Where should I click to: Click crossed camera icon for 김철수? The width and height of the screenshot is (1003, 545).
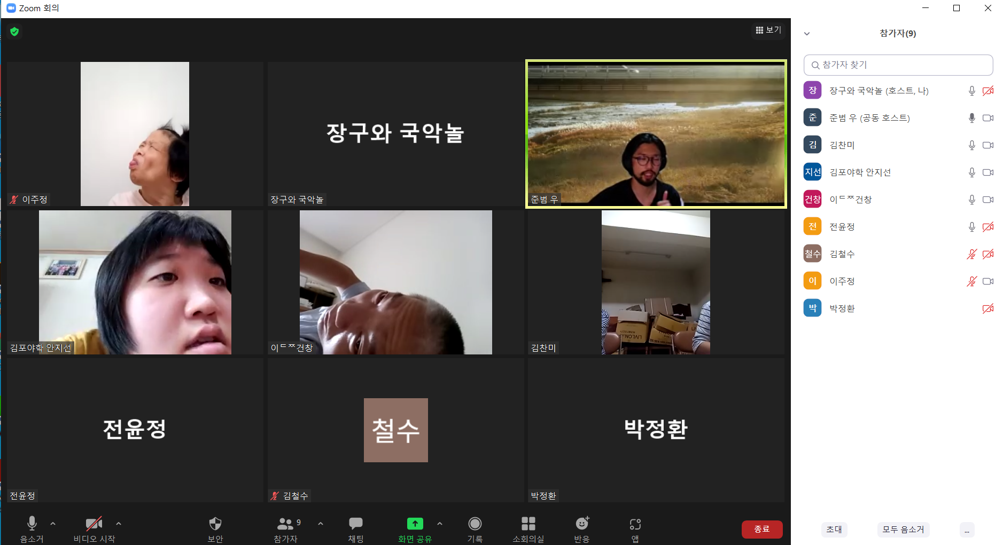[988, 254]
